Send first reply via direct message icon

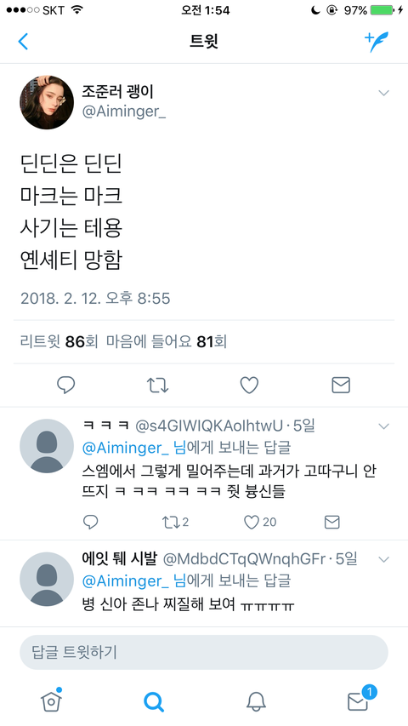[332, 523]
